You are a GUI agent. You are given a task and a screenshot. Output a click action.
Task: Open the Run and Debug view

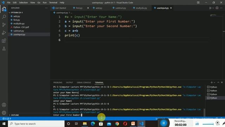[x=4, y=33]
